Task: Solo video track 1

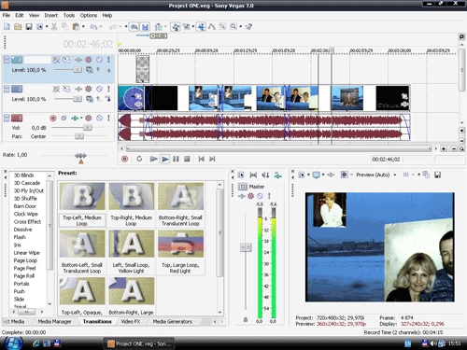Action: click(108, 60)
